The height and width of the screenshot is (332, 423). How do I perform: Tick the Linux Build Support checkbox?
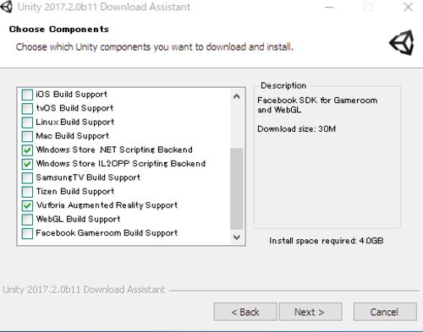(27, 122)
